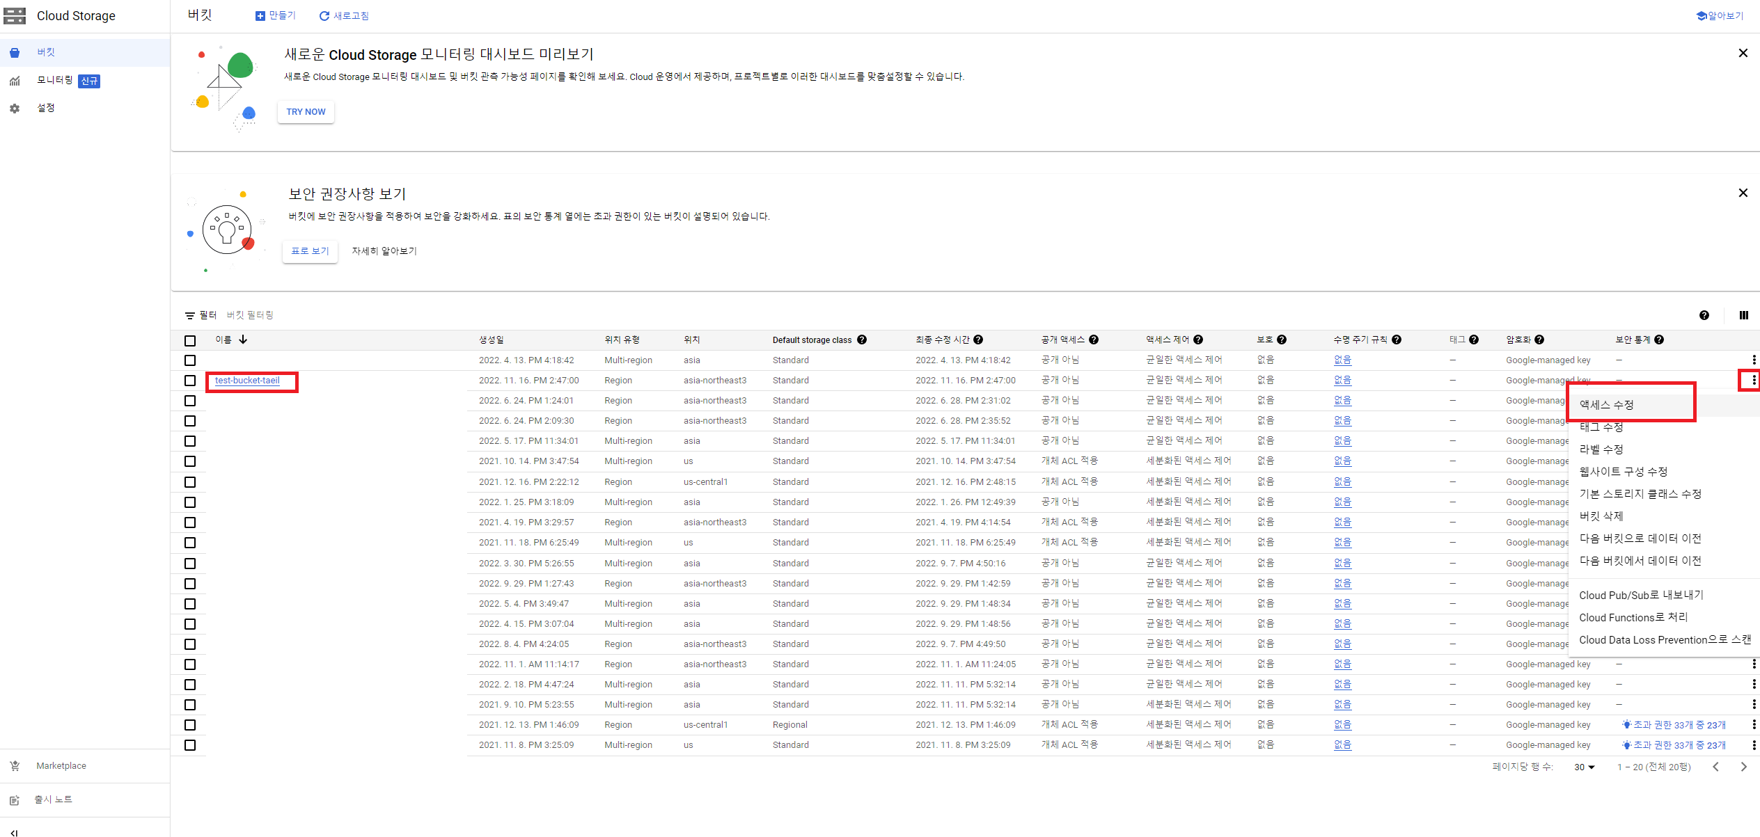Show help for Default storage class column
Image resolution: width=1760 pixels, height=837 pixels.
862,340
